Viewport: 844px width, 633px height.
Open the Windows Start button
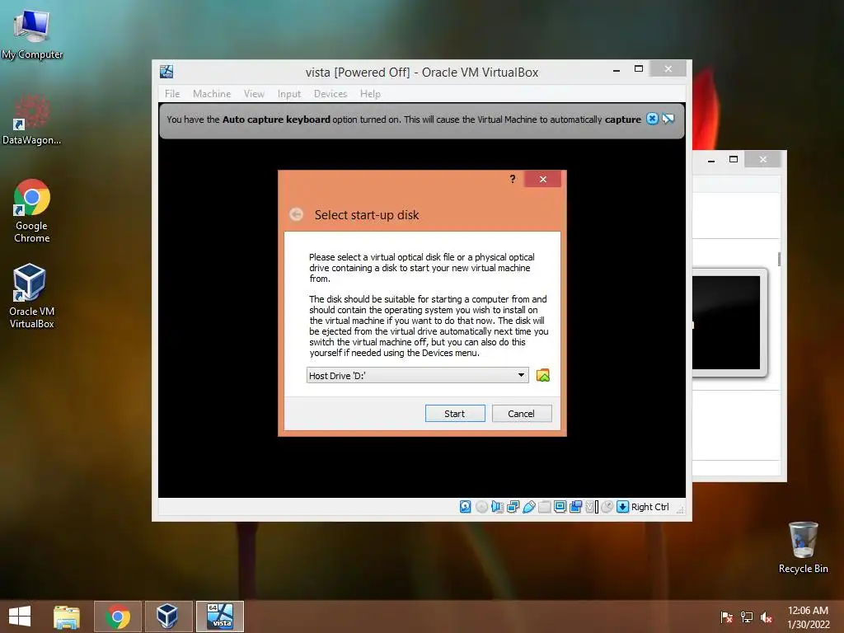pyautogui.click(x=20, y=616)
